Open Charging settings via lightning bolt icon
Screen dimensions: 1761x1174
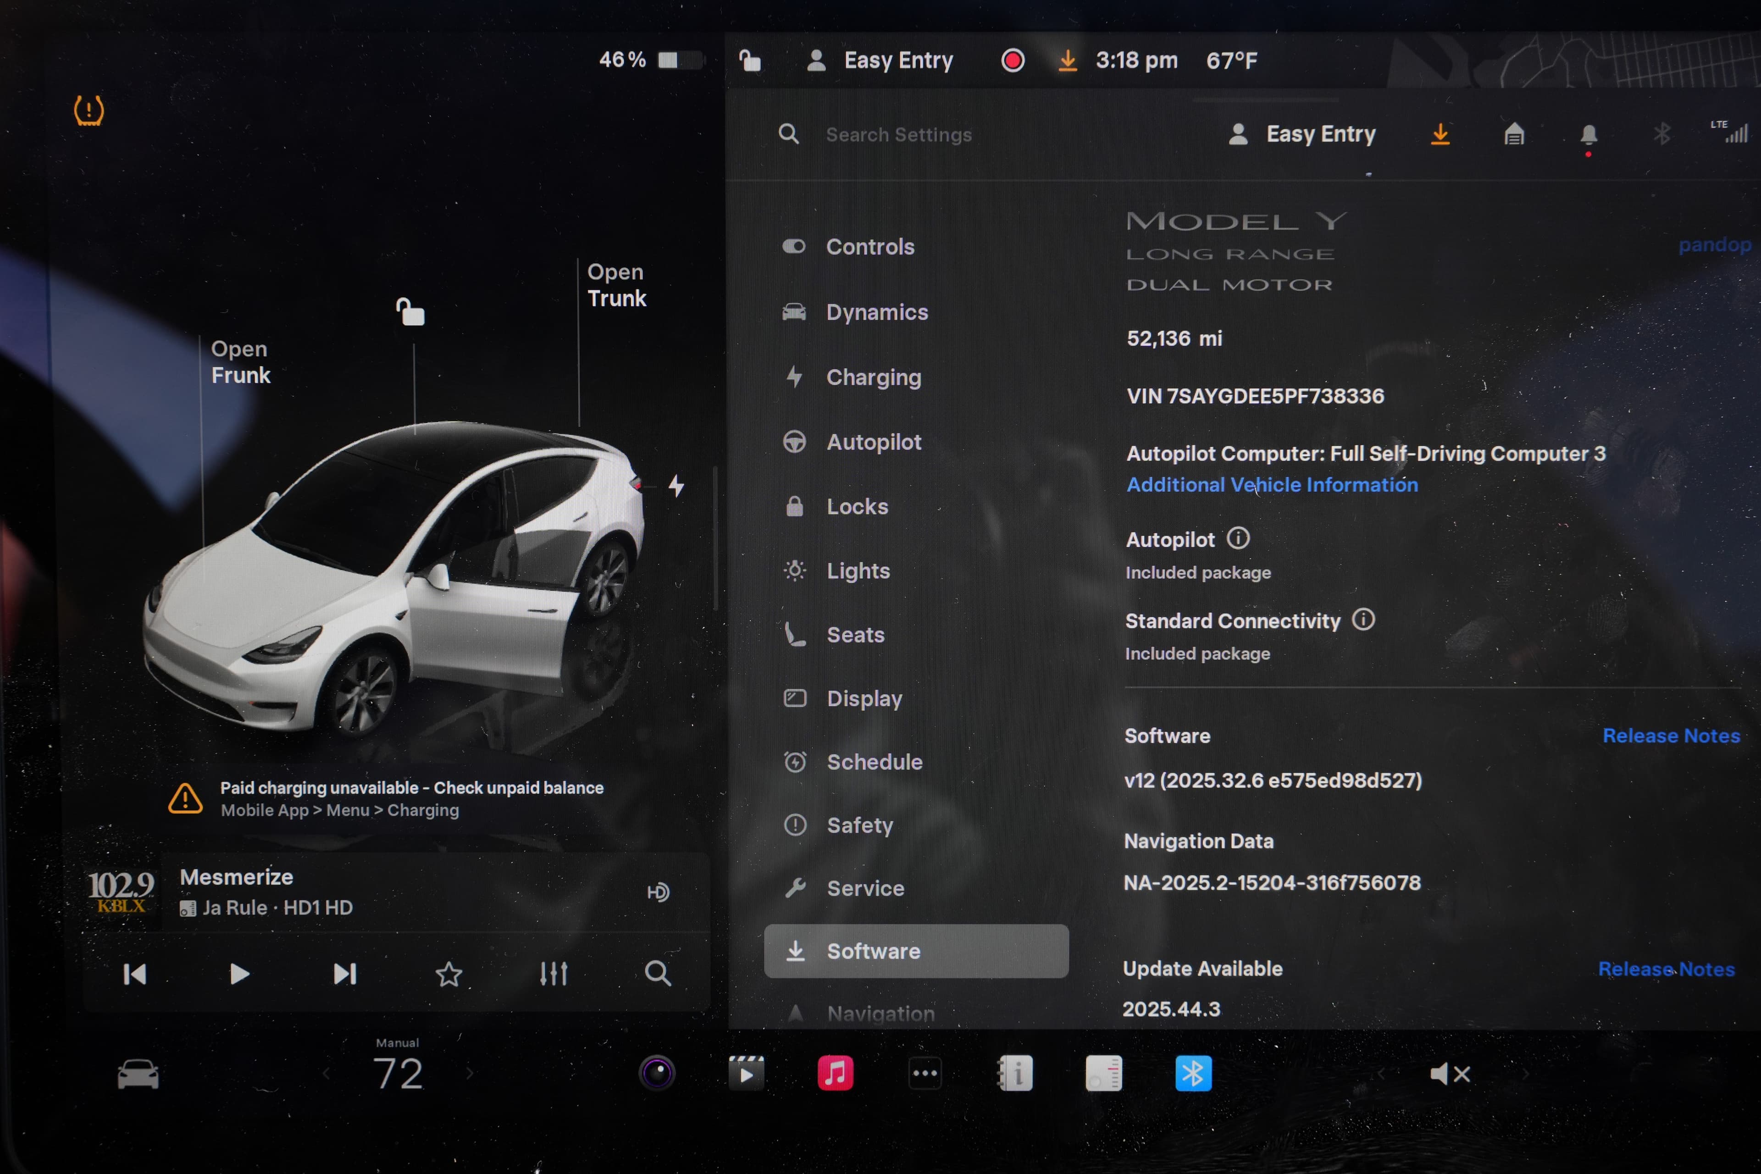(x=796, y=377)
